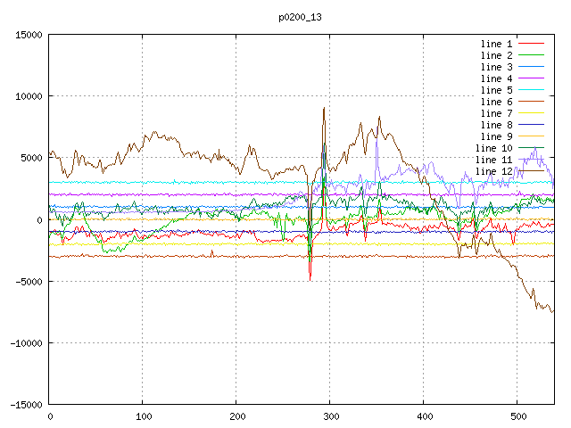Select the 100 x-axis tick label
Viewport: 571px width, 428px height.
[143, 416]
